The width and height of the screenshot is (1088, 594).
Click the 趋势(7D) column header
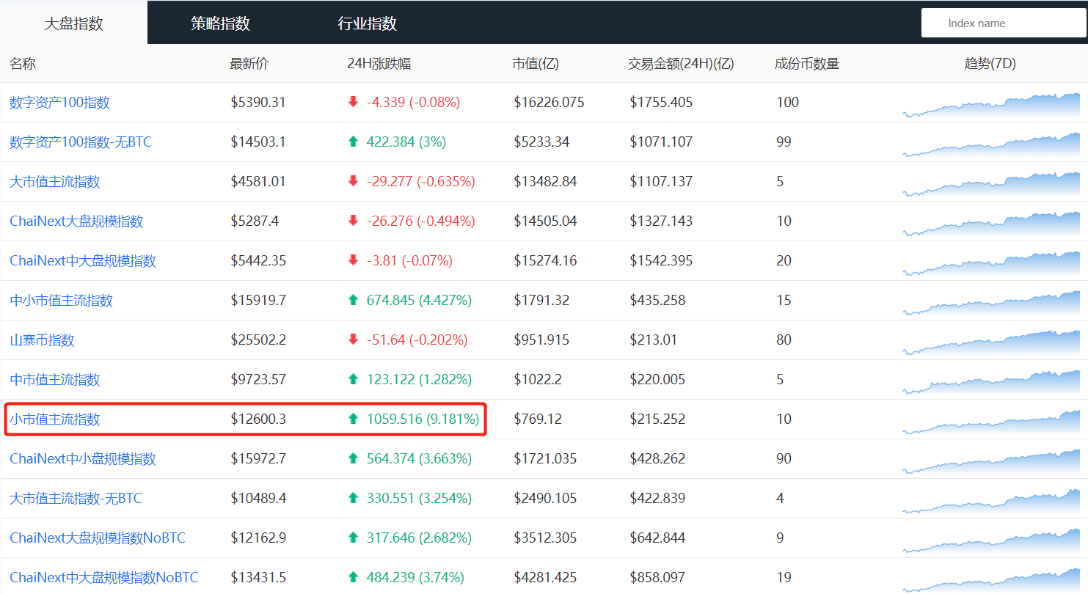pos(990,64)
